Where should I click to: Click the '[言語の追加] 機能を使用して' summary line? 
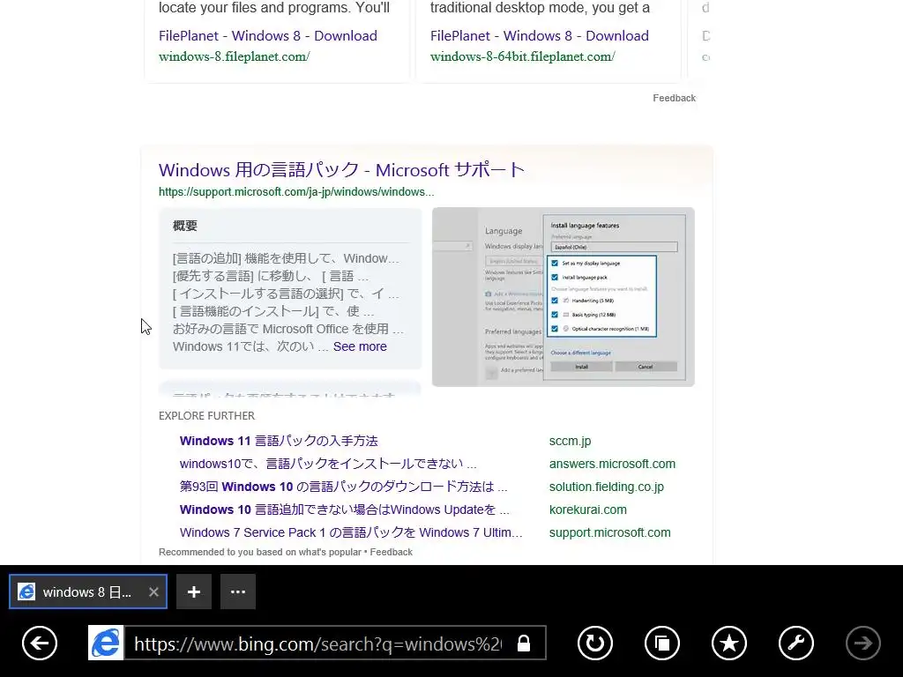286,258
